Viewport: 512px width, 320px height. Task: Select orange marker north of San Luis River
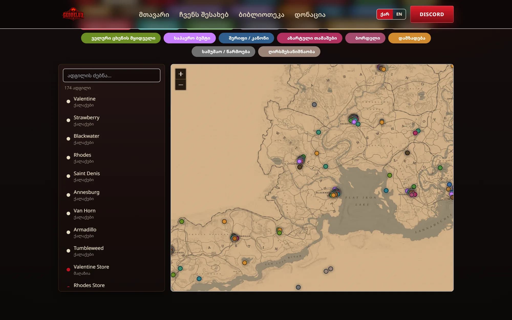(x=244, y=263)
